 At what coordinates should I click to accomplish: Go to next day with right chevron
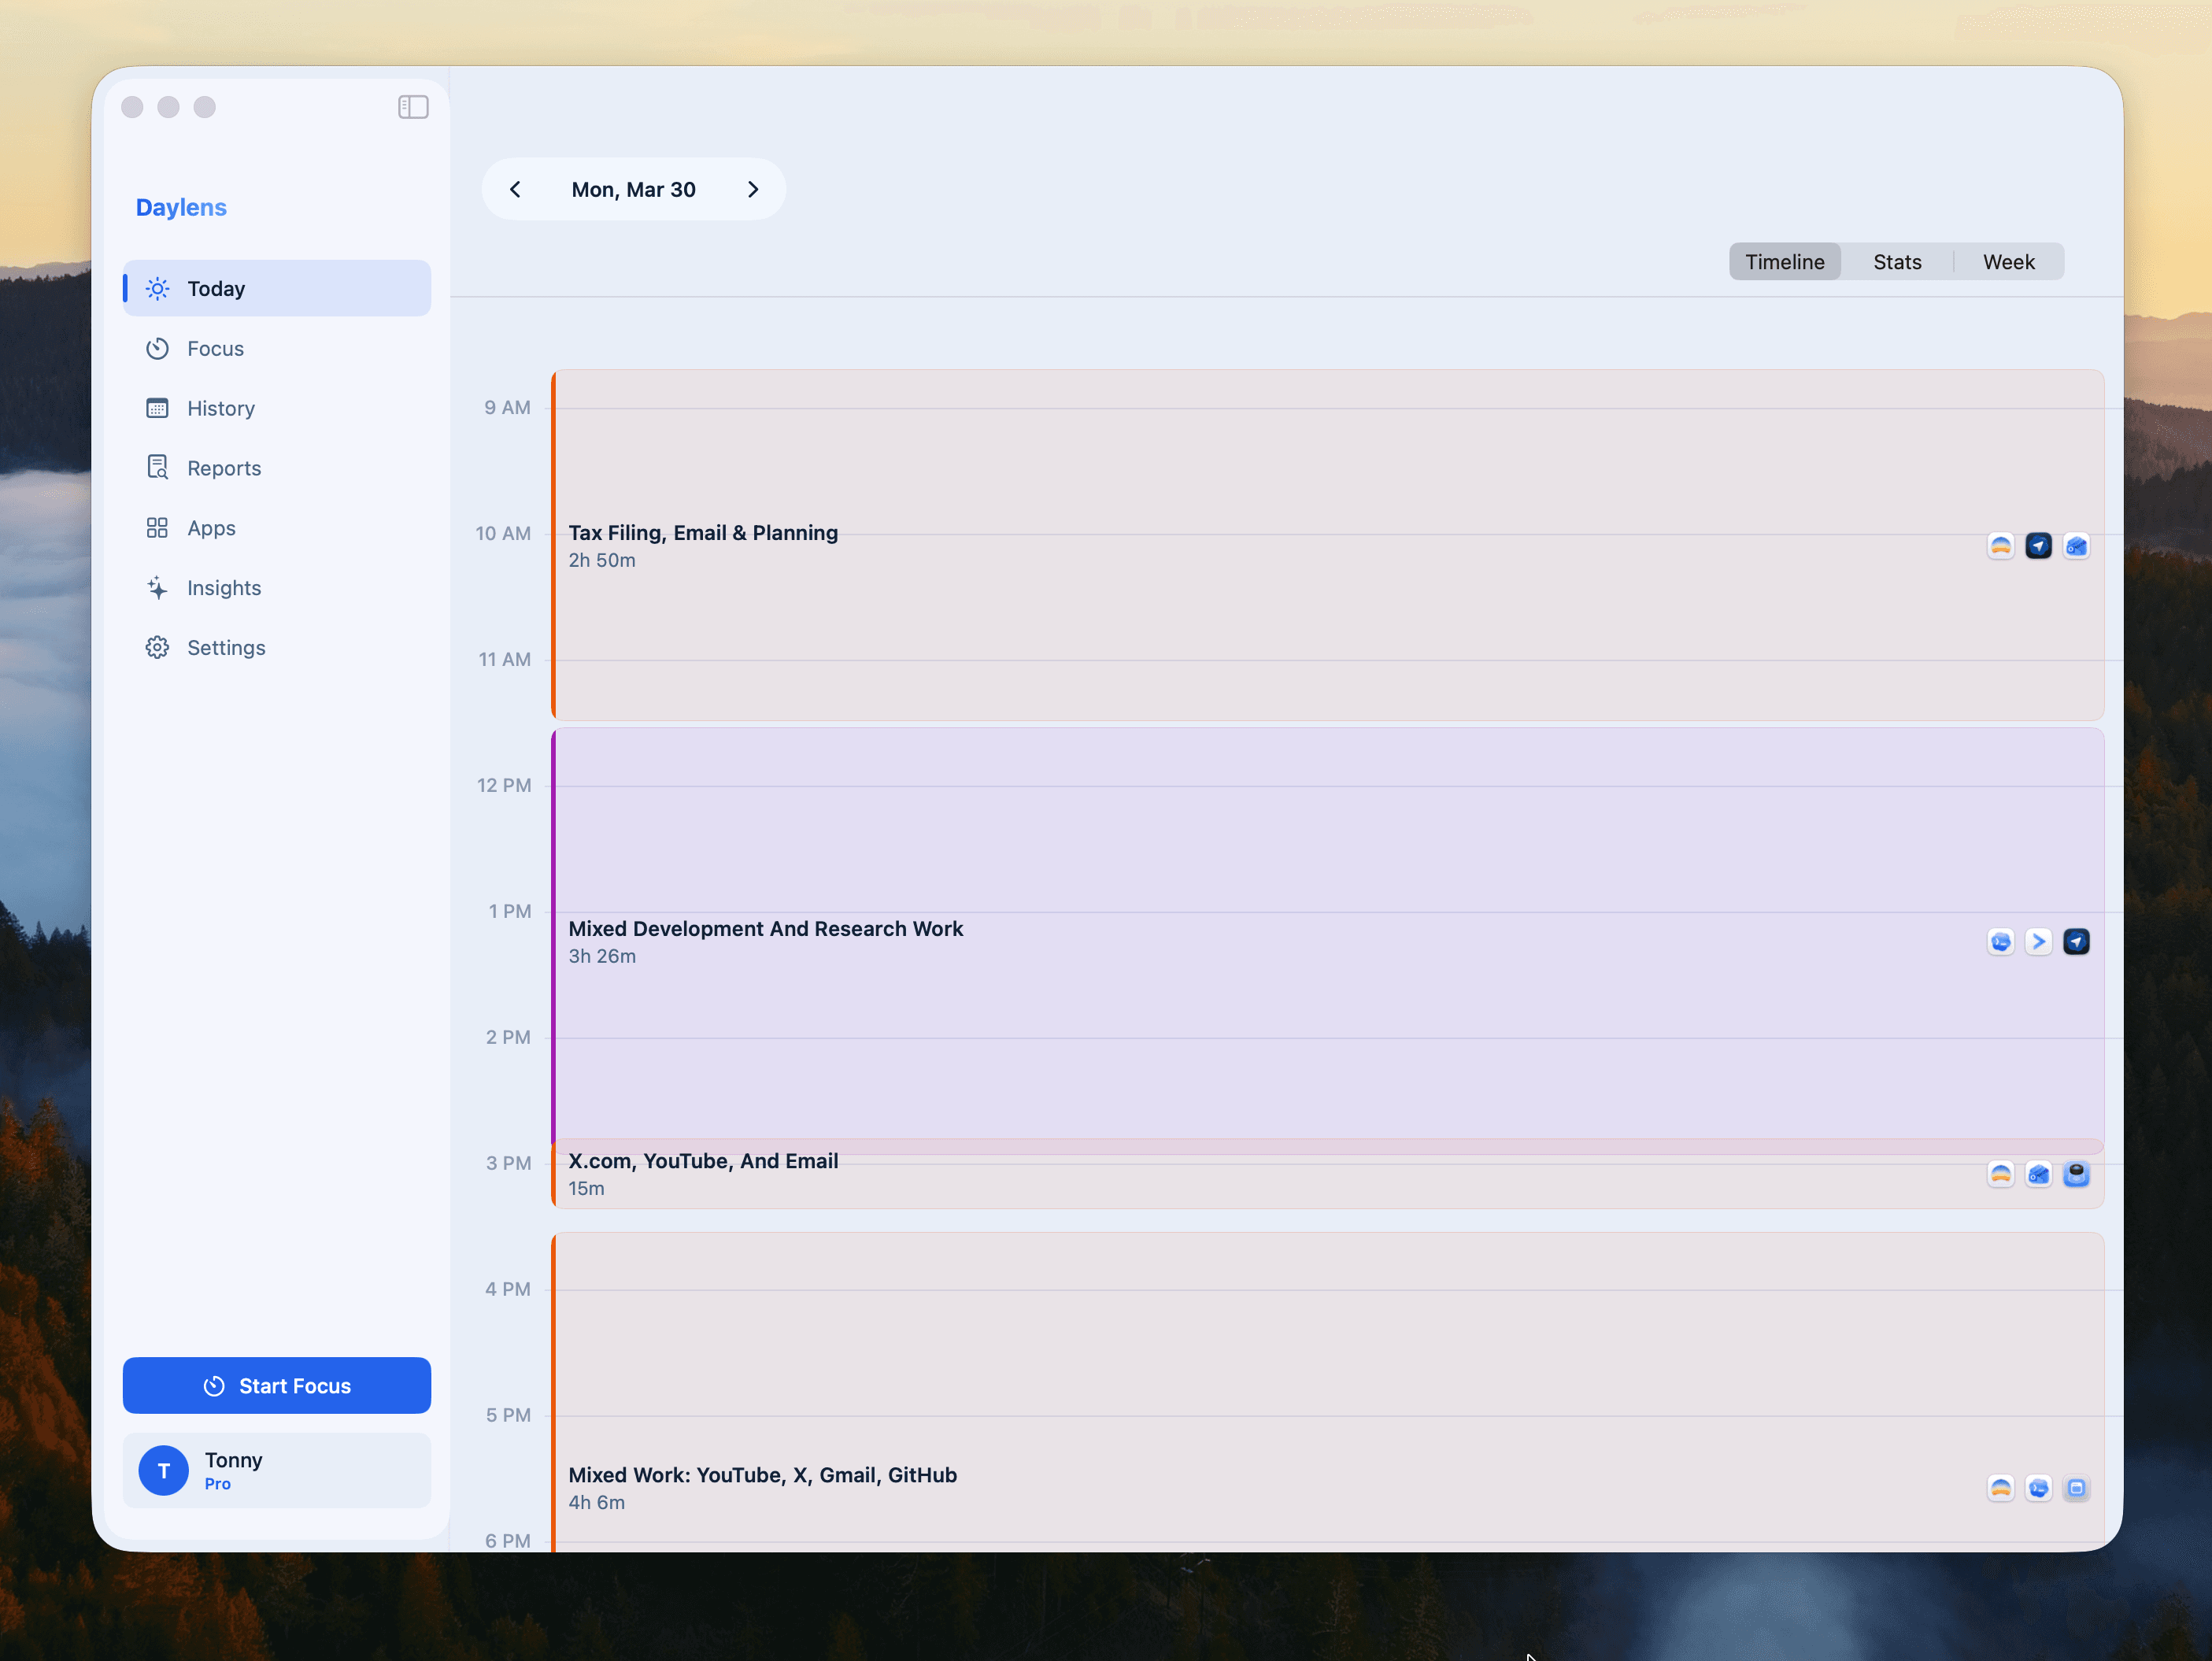[x=753, y=190]
